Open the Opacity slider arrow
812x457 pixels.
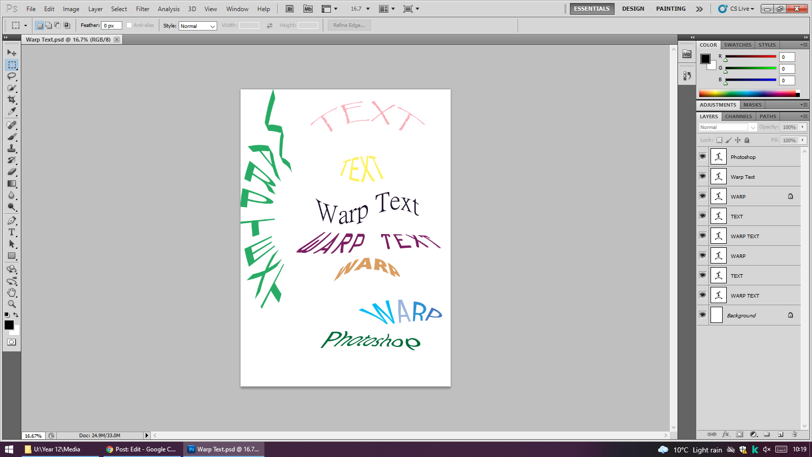[803, 127]
